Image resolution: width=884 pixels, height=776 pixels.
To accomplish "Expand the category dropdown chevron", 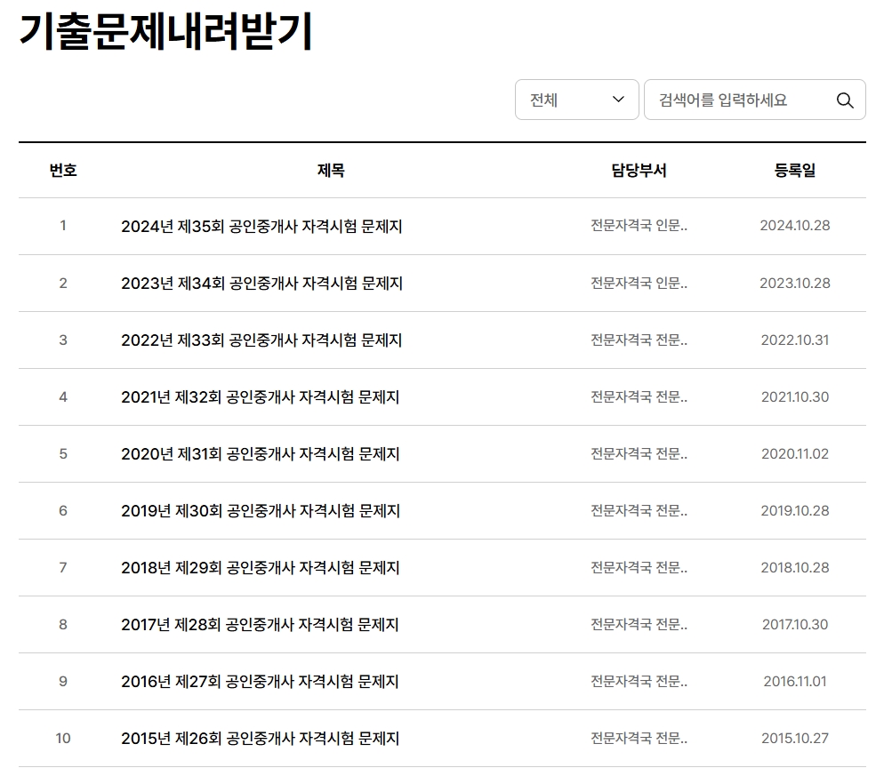I will point(620,100).
